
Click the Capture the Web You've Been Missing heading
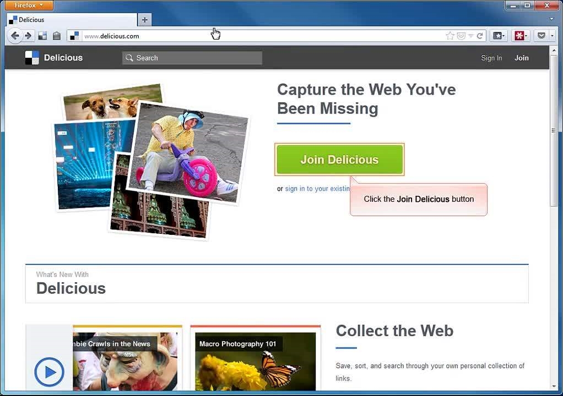tap(366, 99)
